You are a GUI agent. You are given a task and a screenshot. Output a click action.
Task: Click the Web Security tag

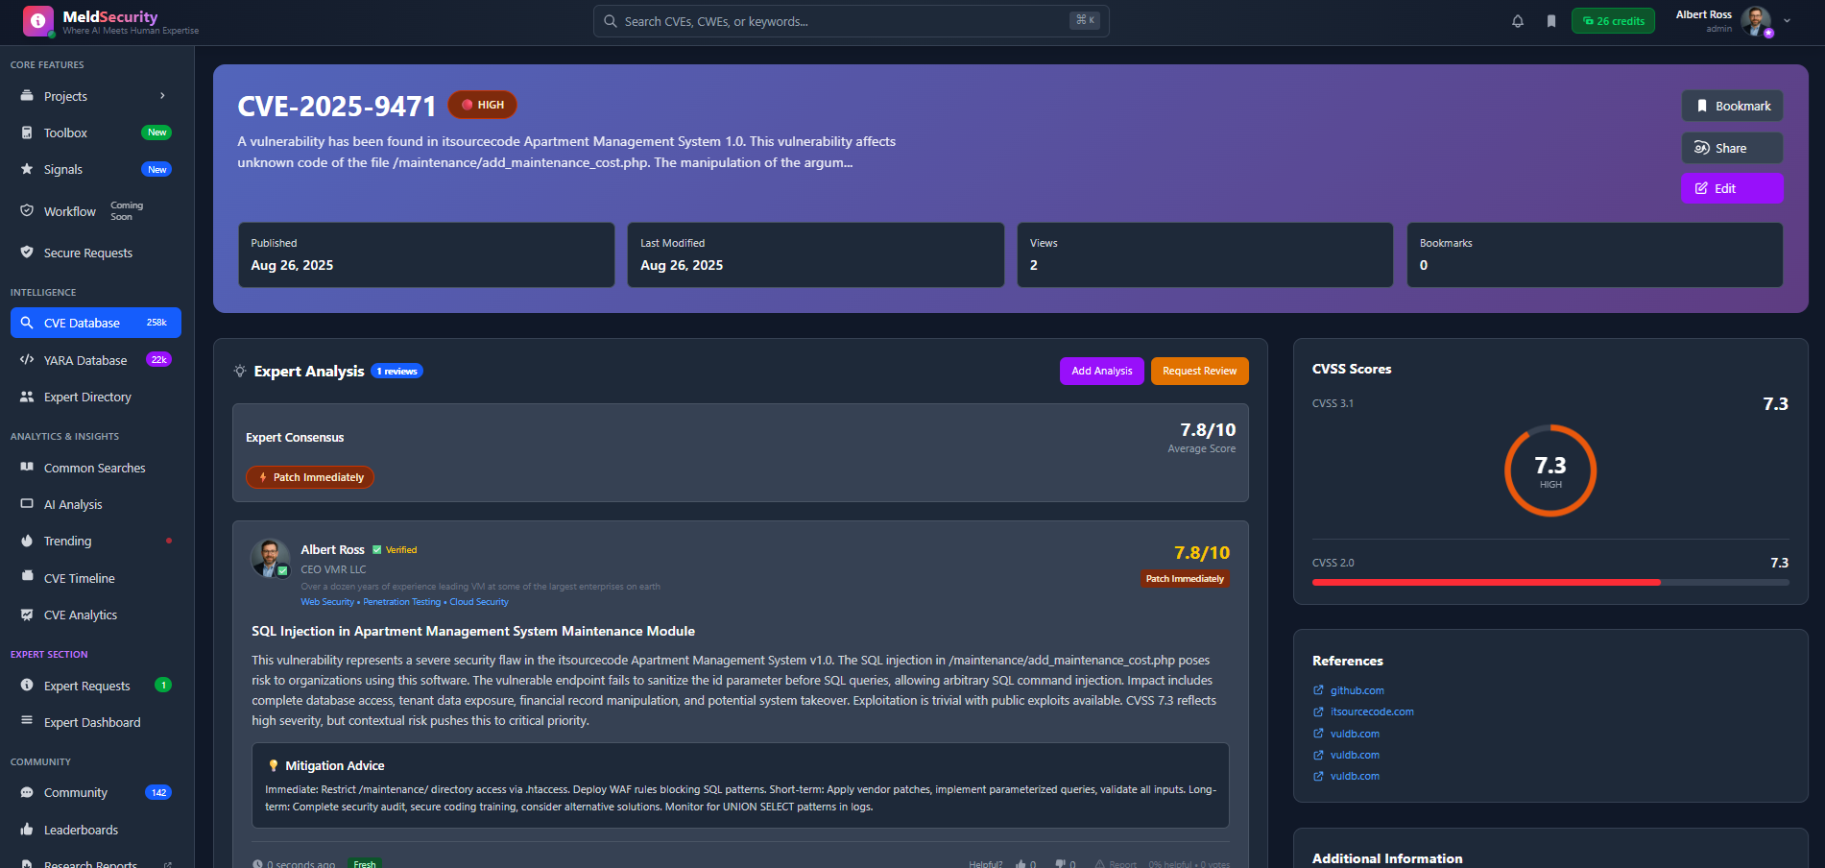tap(327, 602)
